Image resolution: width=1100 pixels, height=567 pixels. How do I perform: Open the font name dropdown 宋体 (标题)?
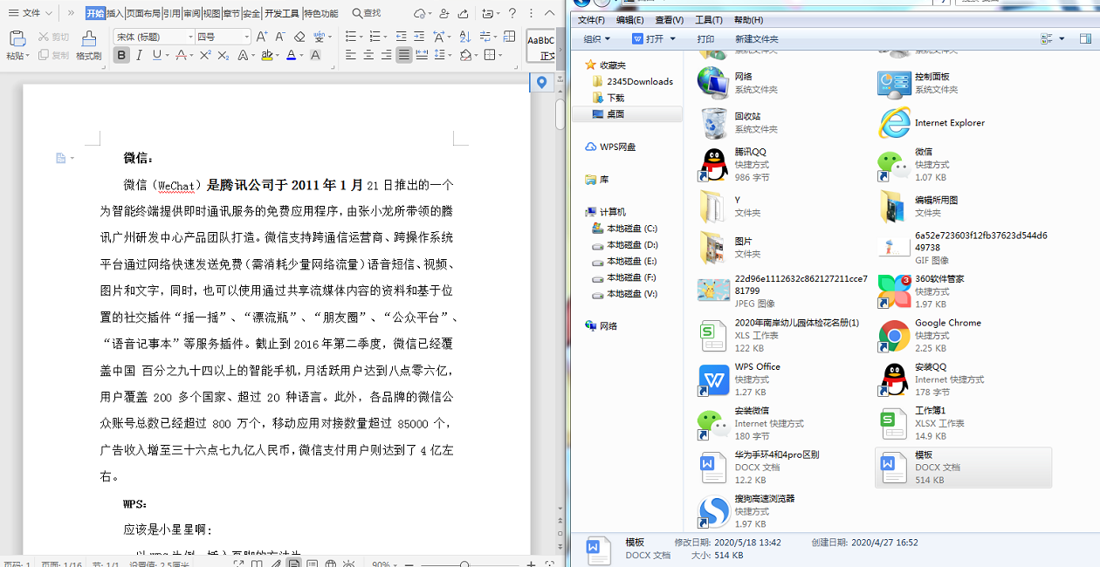click(x=153, y=37)
